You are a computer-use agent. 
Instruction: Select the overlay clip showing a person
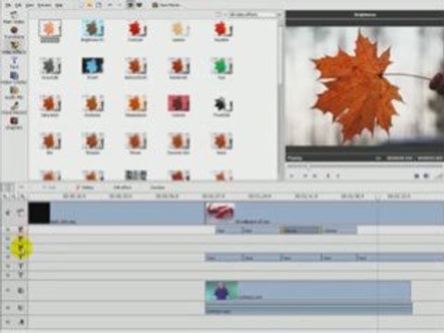(308, 290)
